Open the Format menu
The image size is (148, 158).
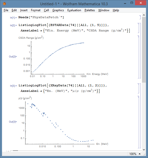(x=36, y=10)
